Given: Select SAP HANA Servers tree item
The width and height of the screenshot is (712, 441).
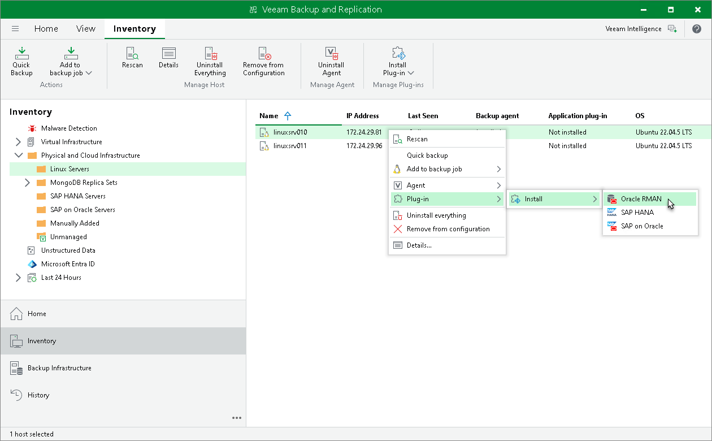Looking at the screenshot, I should click(x=78, y=196).
